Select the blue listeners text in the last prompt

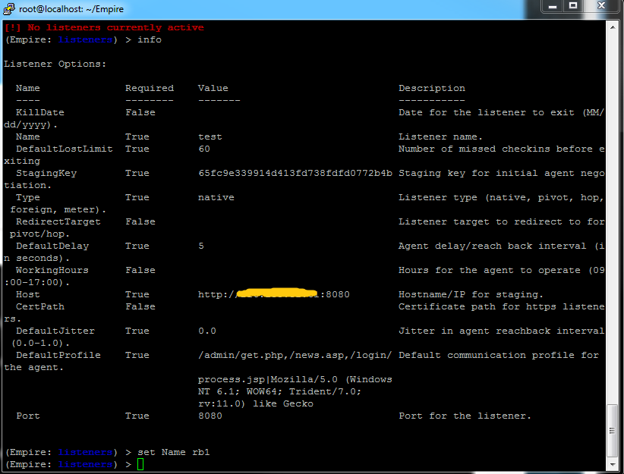tap(85, 463)
